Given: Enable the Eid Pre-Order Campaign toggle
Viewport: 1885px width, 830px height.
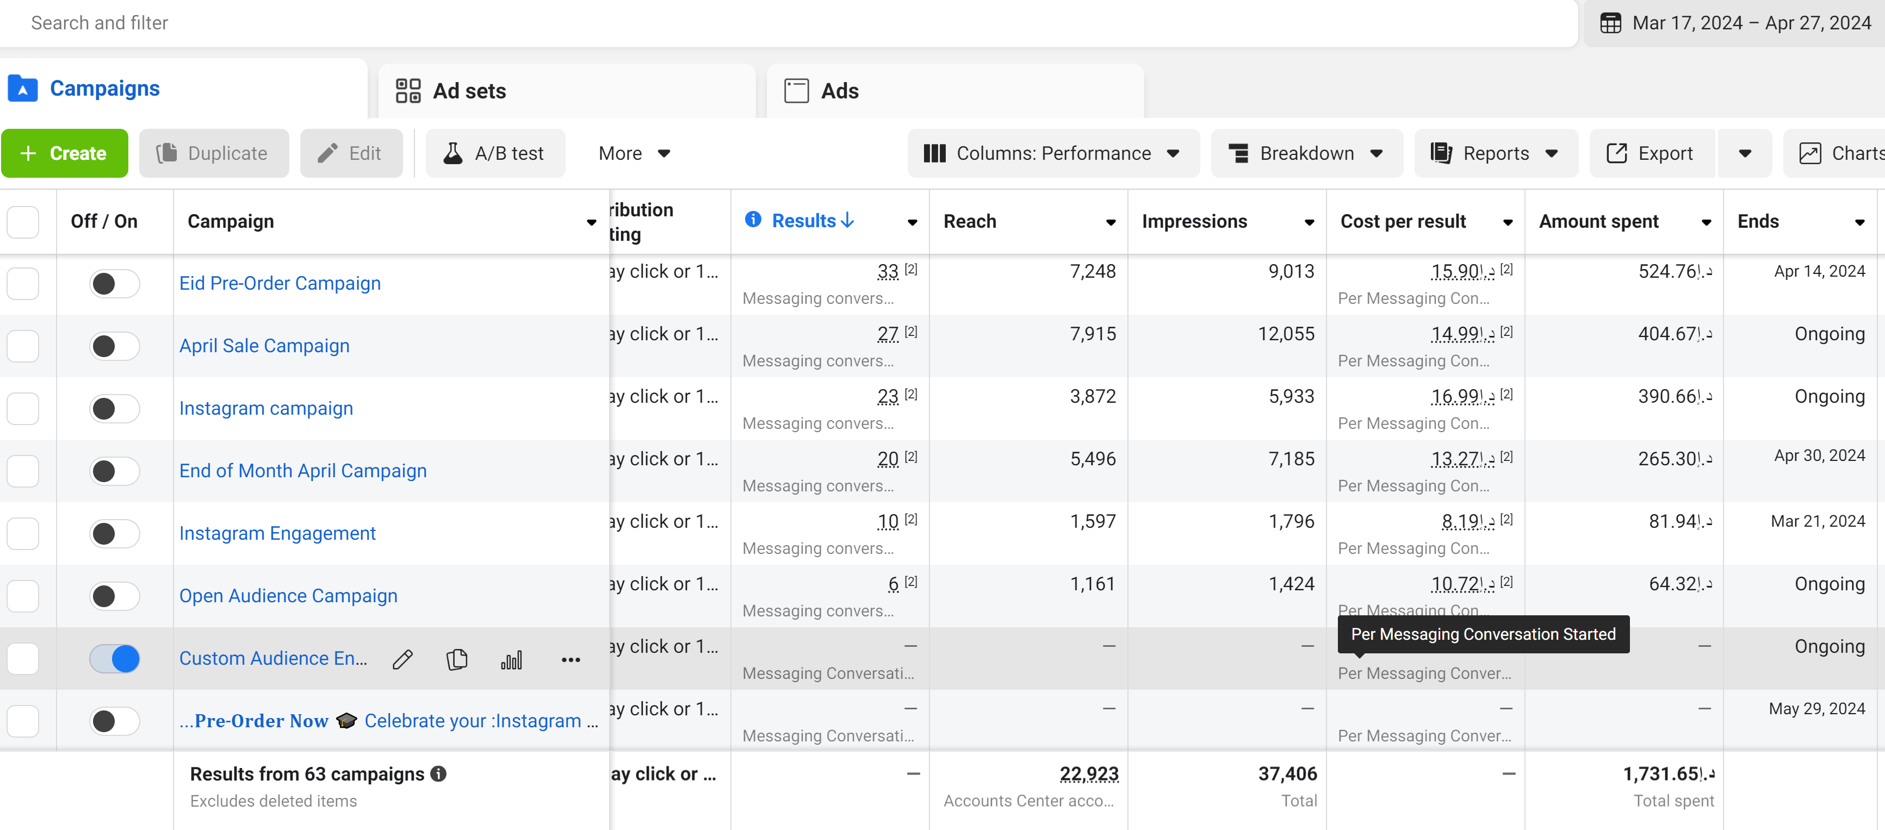Looking at the screenshot, I should point(115,284).
